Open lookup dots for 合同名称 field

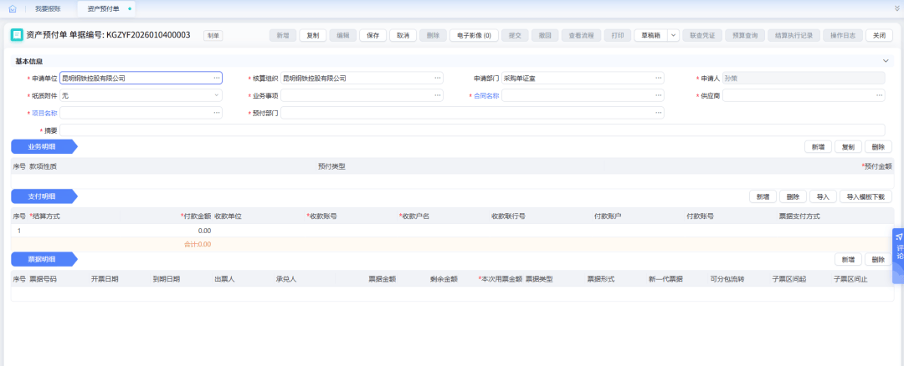point(658,95)
